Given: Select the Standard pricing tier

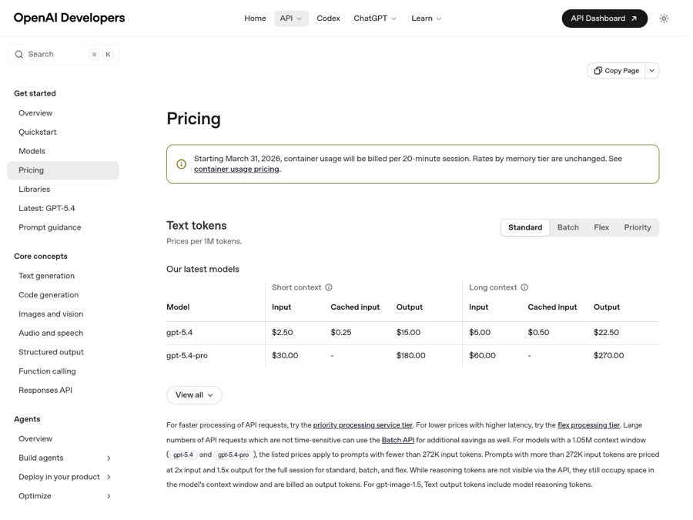Looking at the screenshot, I should [x=525, y=227].
